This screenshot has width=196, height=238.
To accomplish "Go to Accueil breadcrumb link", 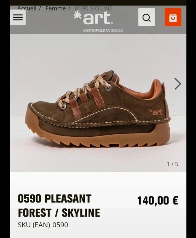I will [27, 8].
